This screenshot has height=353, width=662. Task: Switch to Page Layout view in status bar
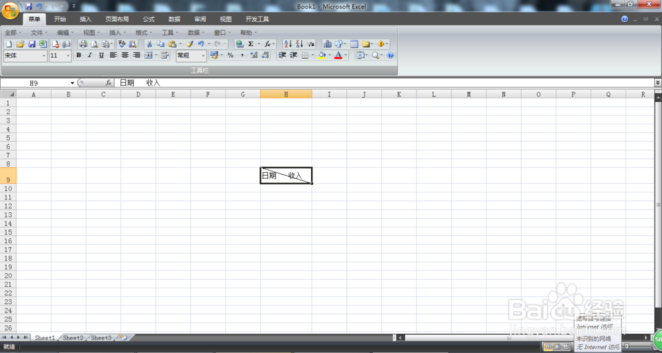557,346
